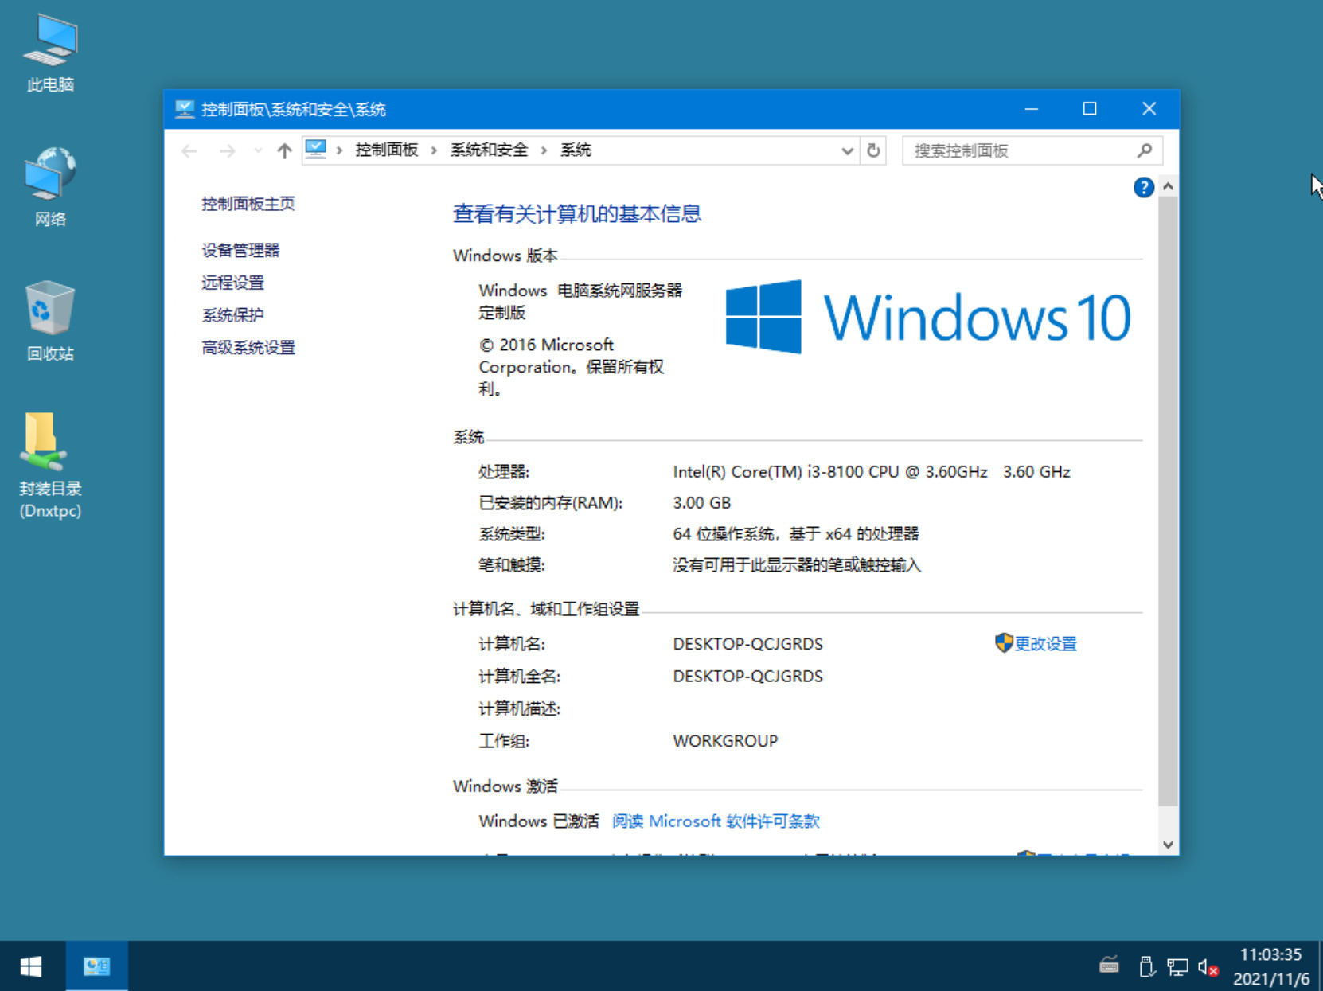
Task: Click the USB safely remove tray icon
Action: pyautogui.click(x=1146, y=966)
